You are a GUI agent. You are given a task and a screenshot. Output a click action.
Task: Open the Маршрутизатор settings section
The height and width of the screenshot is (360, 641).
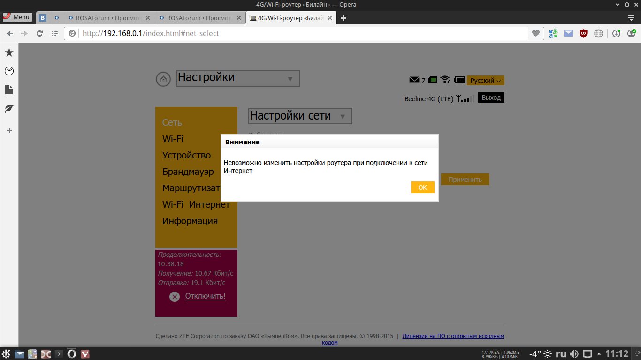pos(191,188)
